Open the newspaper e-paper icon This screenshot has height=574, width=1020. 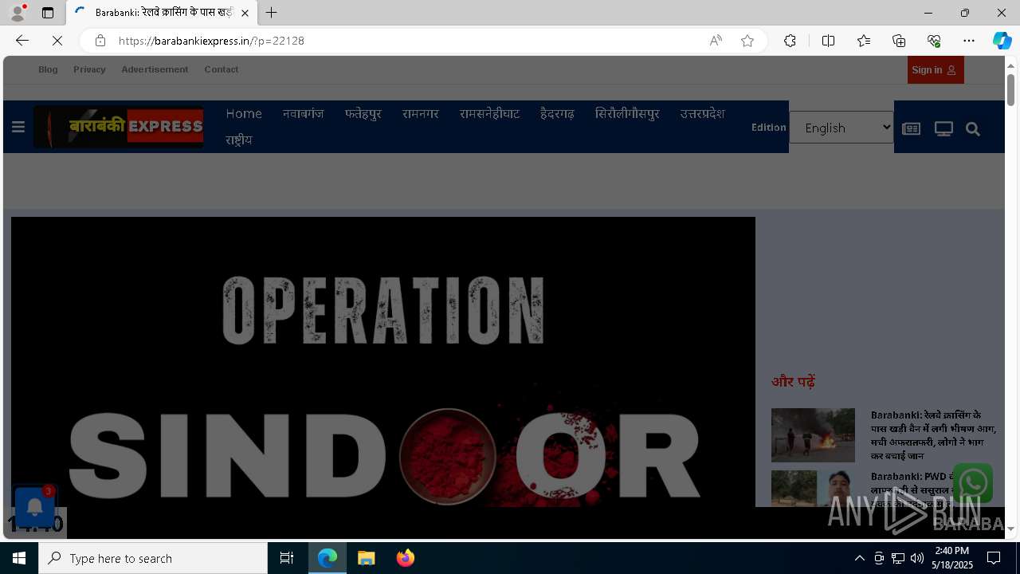coord(911,128)
